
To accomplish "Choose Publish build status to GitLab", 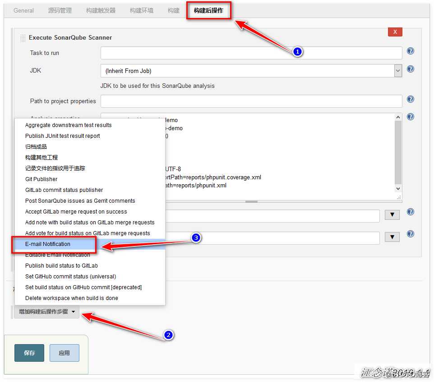I will pyautogui.click(x=90, y=265).
